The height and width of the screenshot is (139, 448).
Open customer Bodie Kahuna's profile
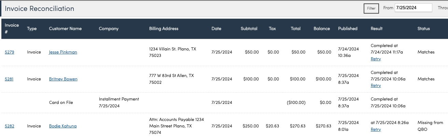[63, 126]
